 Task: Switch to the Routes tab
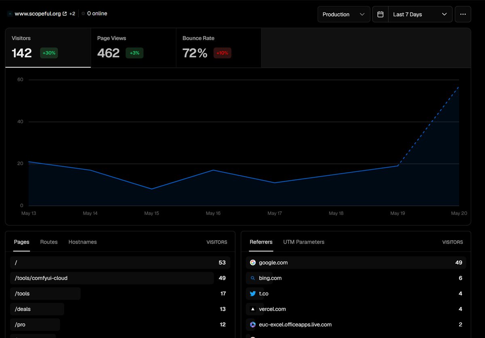tap(49, 242)
